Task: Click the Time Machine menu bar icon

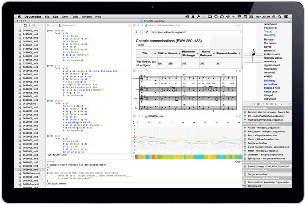Action: 216,17
